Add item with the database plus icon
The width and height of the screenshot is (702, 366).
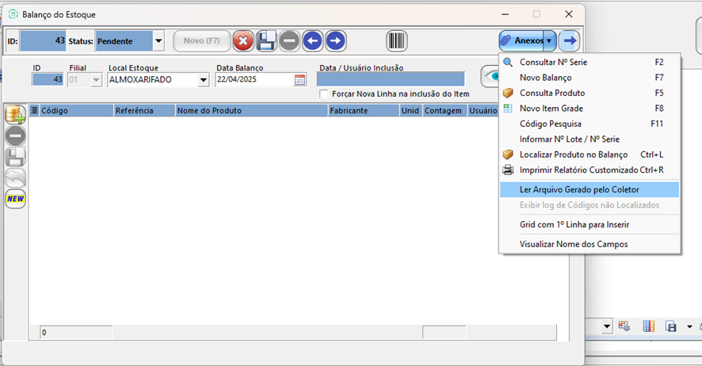pyautogui.click(x=15, y=115)
